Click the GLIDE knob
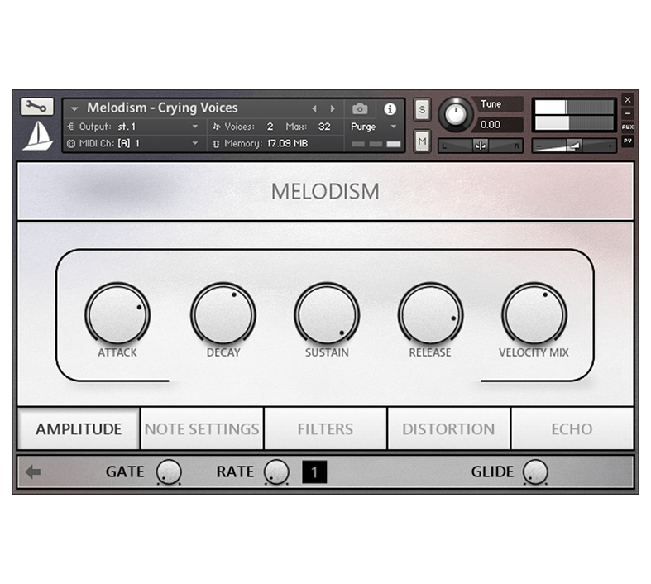Screen dimensions: 651x584 (535, 472)
